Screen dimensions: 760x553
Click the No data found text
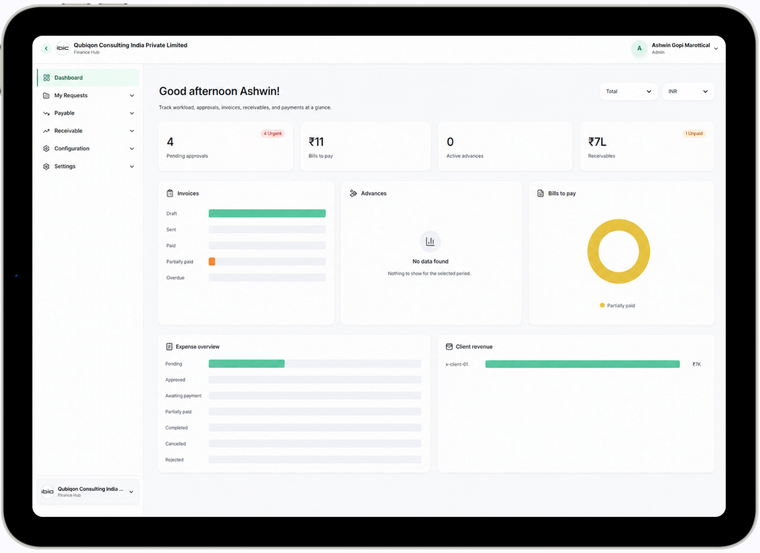(x=430, y=262)
